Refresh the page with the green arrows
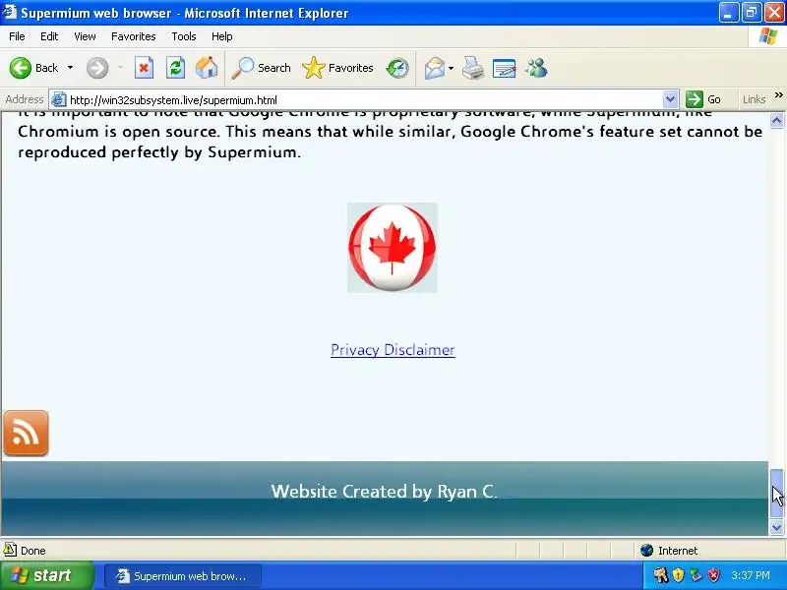The image size is (787, 590). (176, 68)
